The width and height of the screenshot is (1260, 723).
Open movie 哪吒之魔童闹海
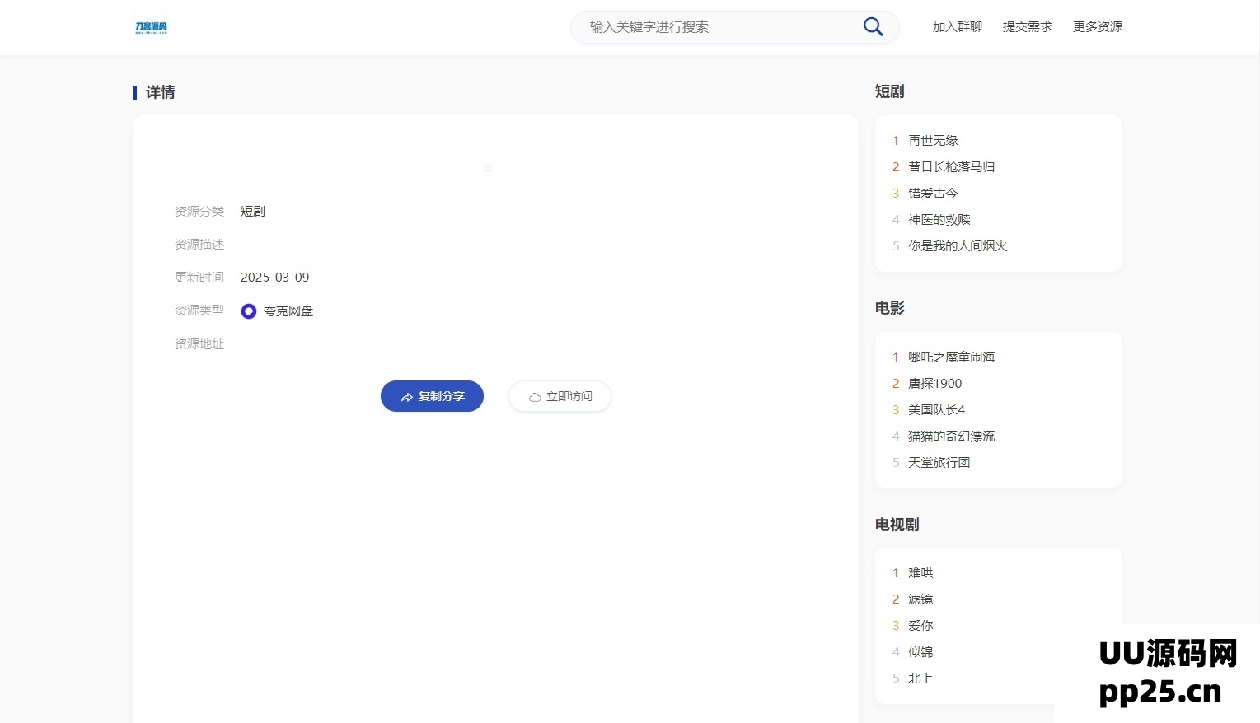coord(951,357)
